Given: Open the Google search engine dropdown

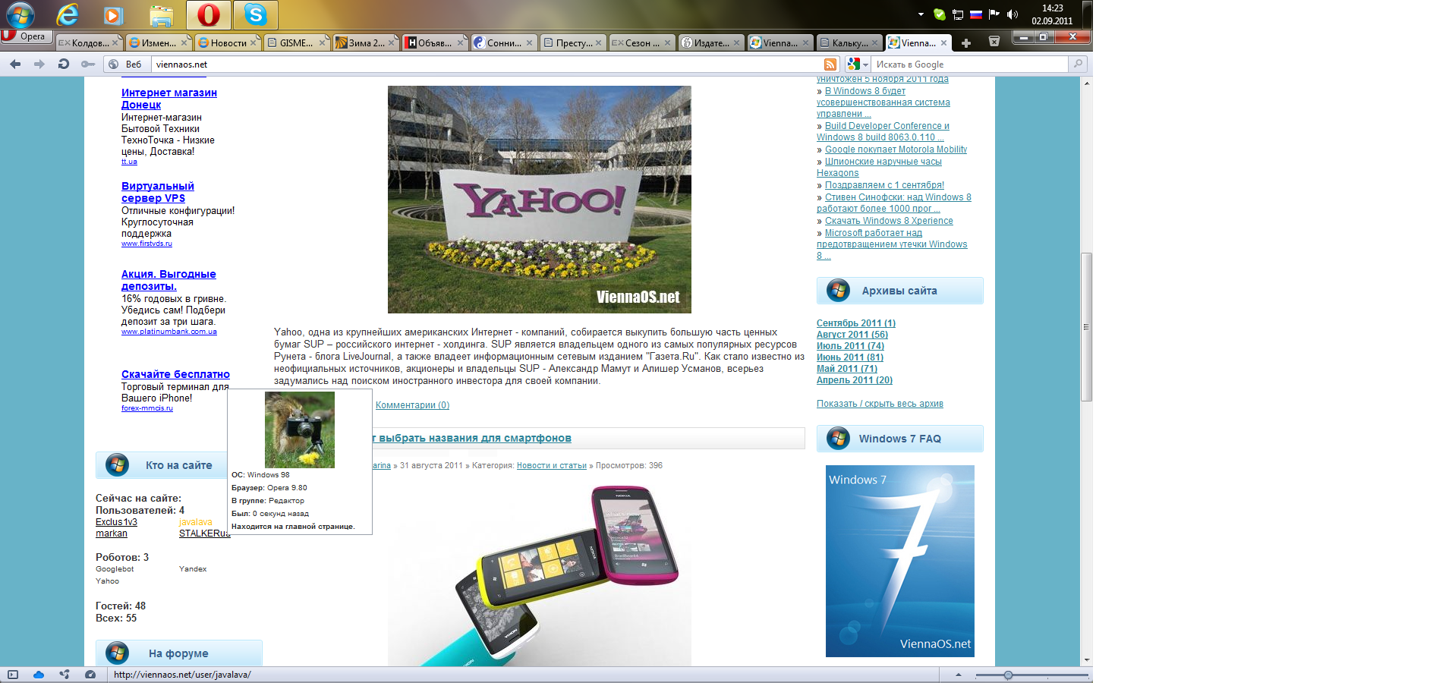Looking at the screenshot, I should 858,65.
